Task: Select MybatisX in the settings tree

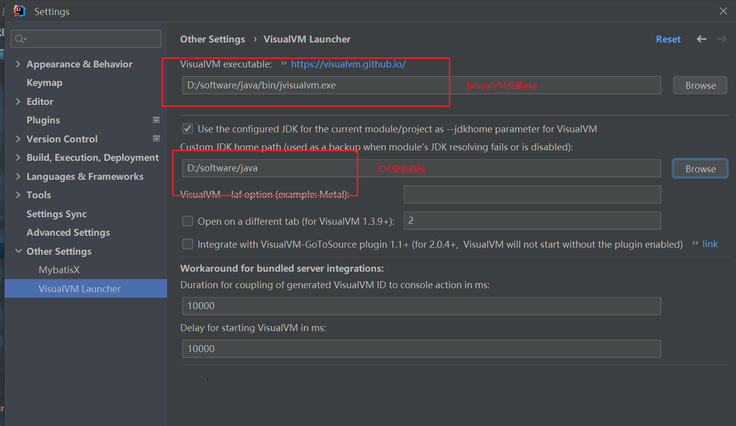Action: coord(59,270)
